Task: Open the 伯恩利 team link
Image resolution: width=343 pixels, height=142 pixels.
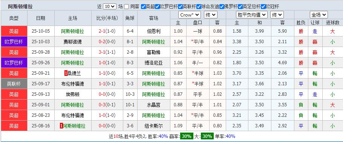Action: [153, 31]
